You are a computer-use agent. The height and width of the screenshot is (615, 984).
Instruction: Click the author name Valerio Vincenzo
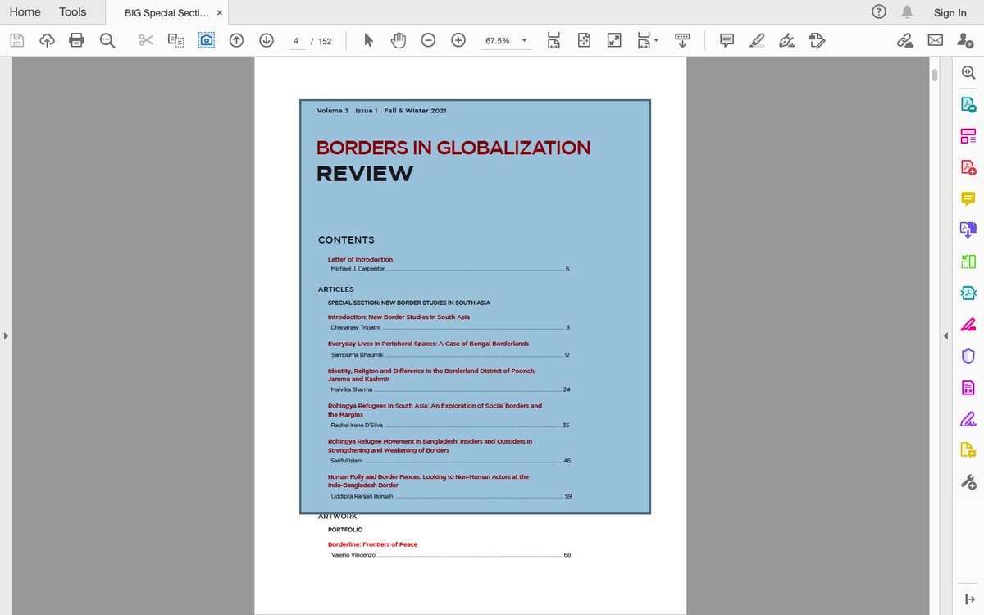pyautogui.click(x=353, y=555)
